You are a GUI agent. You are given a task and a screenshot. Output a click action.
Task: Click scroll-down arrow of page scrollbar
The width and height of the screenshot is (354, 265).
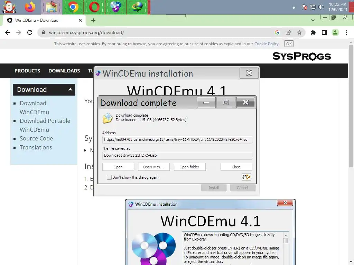[351, 262]
